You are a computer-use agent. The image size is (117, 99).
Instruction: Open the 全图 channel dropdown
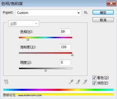coord(24,23)
